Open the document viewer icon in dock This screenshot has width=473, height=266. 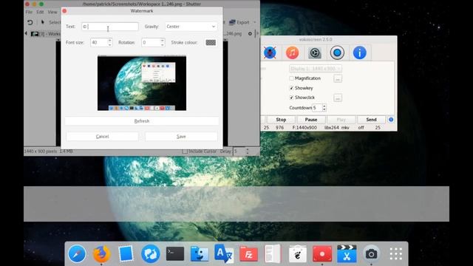pos(273,253)
